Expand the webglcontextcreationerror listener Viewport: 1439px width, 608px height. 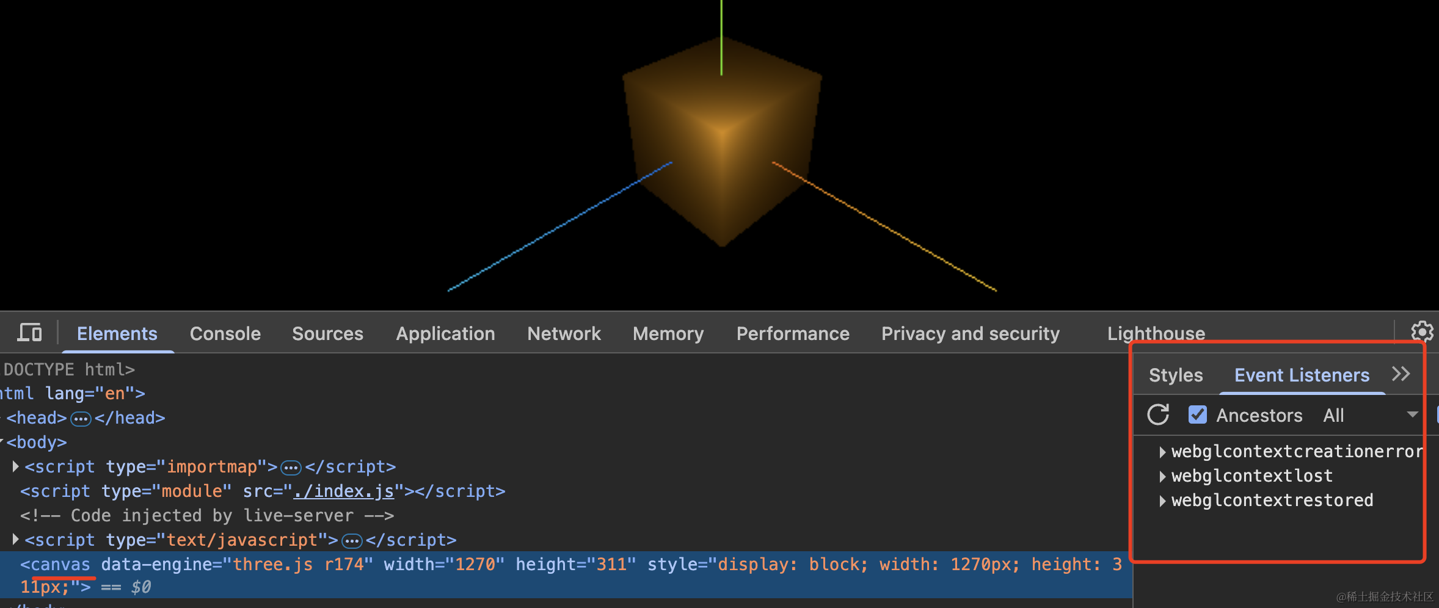point(1162,452)
